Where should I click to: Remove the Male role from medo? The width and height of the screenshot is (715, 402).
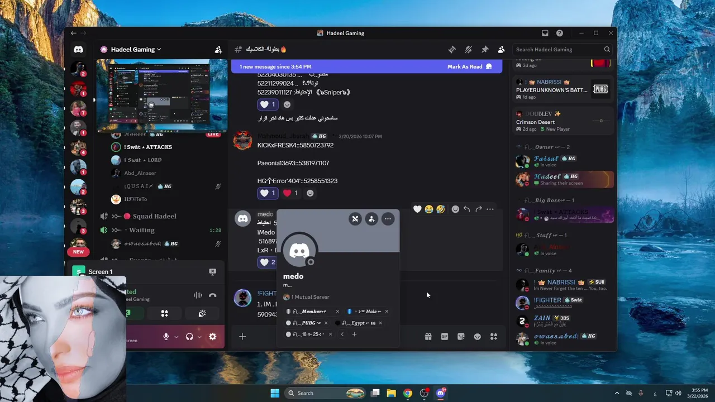tap(387, 312)
